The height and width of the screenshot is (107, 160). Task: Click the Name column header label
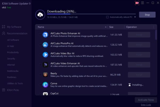click(x=41, y=27)
